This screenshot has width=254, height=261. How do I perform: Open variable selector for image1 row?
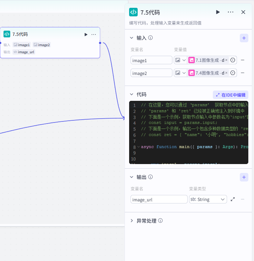click(233, 60)
